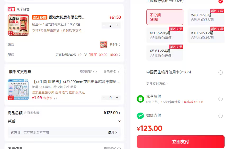Expand 展开 coupon details
Viewport: 228px width, 149px height.
(x=112, y=132)
